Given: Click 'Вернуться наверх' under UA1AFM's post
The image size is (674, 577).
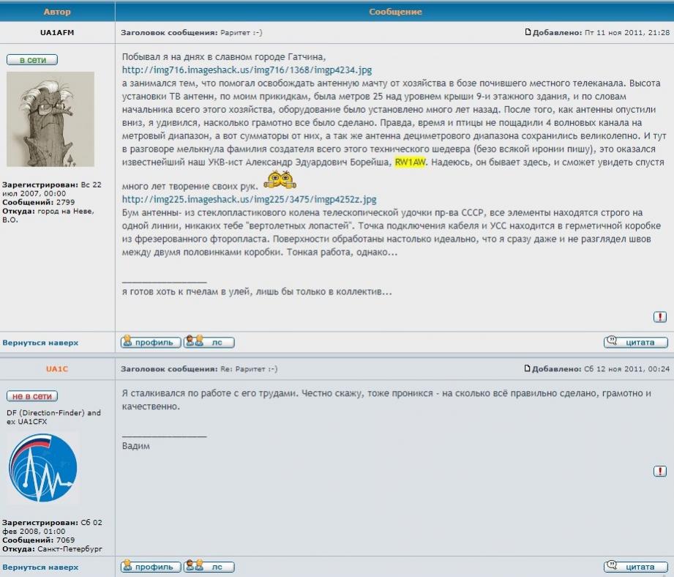Looking at the screenshot, I should click(40, 343).
